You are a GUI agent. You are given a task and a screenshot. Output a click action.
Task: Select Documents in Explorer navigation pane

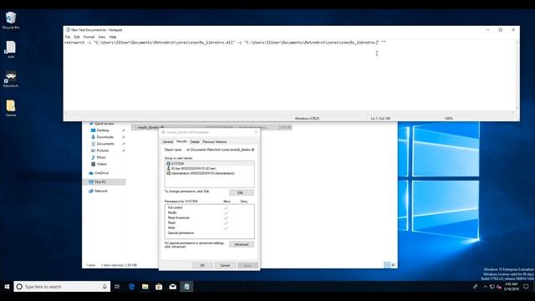[105, 144]
